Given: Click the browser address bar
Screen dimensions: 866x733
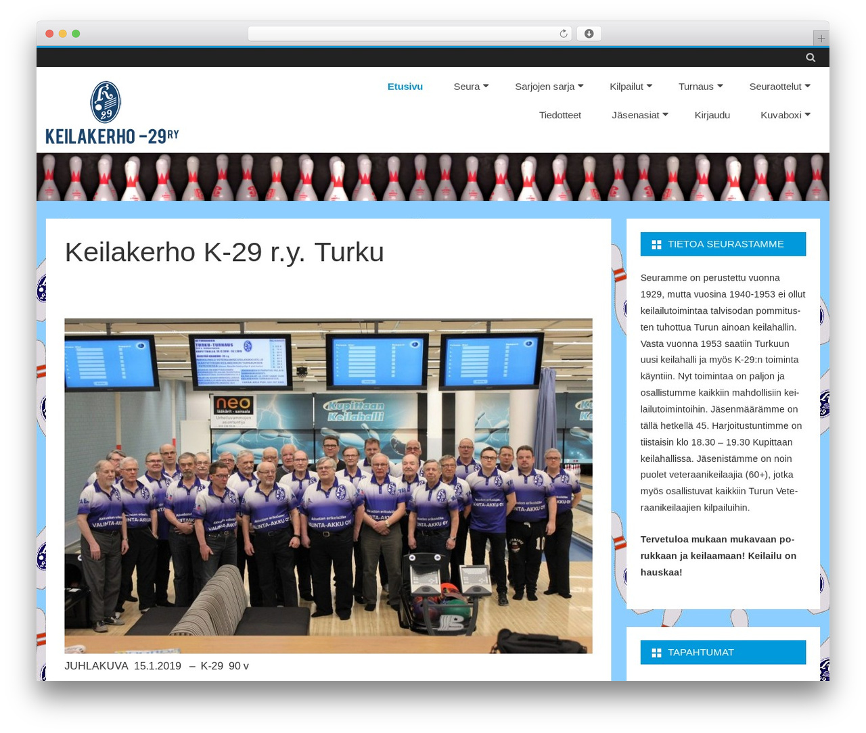Looking at the screenshot, I should [410, 34].
